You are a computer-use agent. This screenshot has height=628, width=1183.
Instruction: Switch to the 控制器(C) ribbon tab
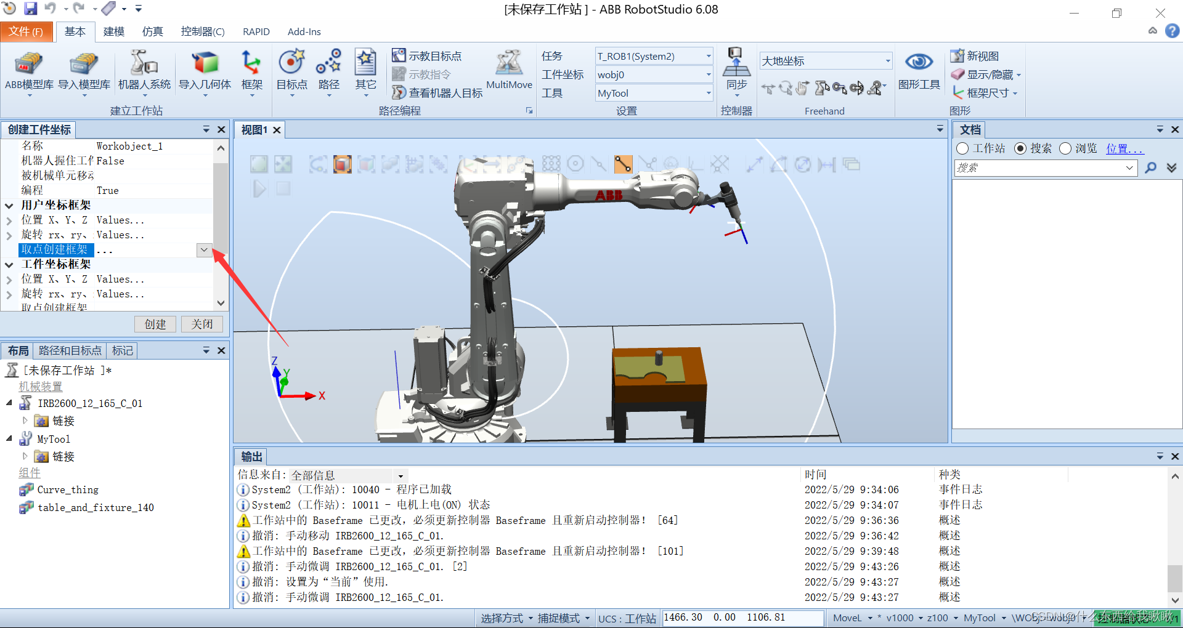[x=202, y=31]
